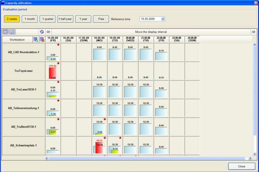Click red warning dot in AB_Schweissplatz-1 18.05.09 cell
Image resolution: width=259 pixels, height=172 pixels.
pyautogui.click(x=105, y=138)
